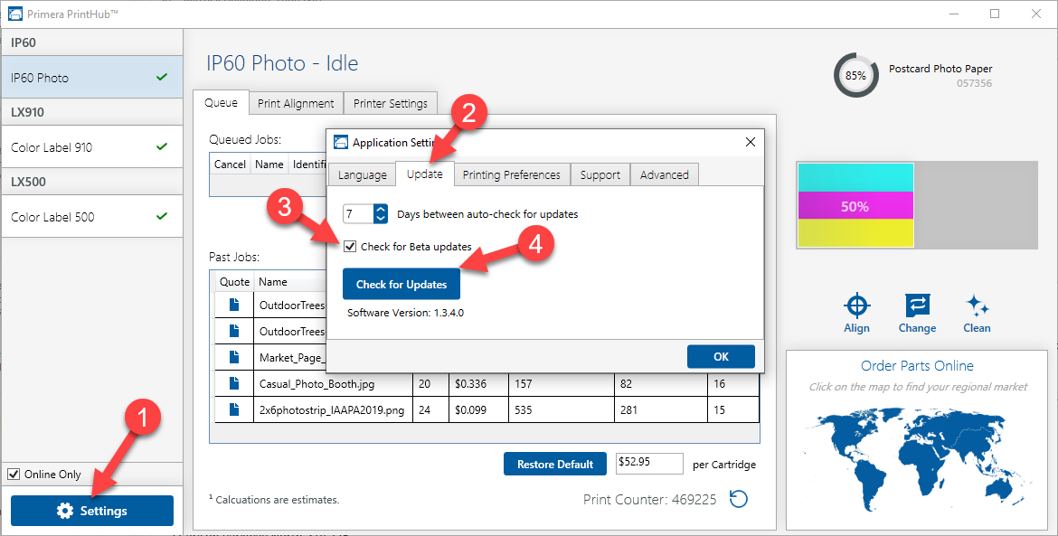Click the 85% paper level ring
The image size is (1058, 536).
[855, 76]
